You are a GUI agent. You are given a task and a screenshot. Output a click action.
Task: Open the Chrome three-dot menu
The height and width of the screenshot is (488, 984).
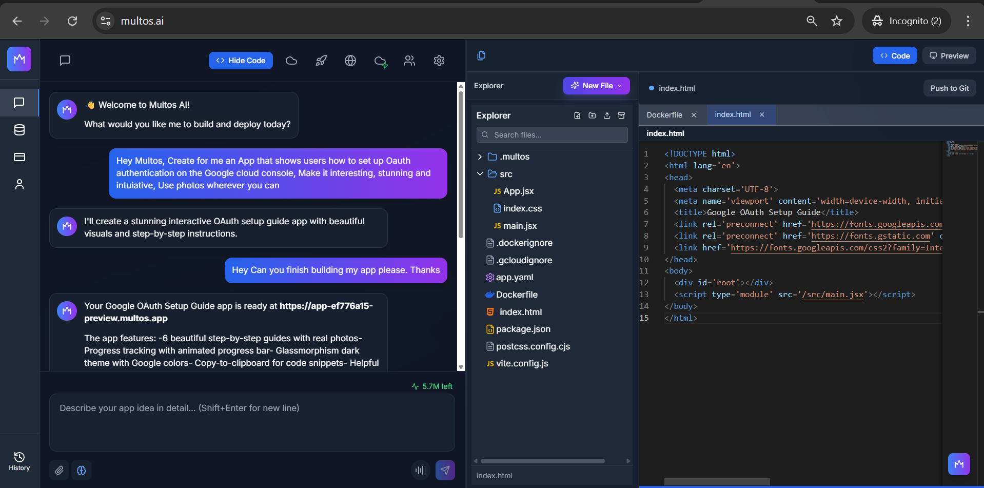968,21
